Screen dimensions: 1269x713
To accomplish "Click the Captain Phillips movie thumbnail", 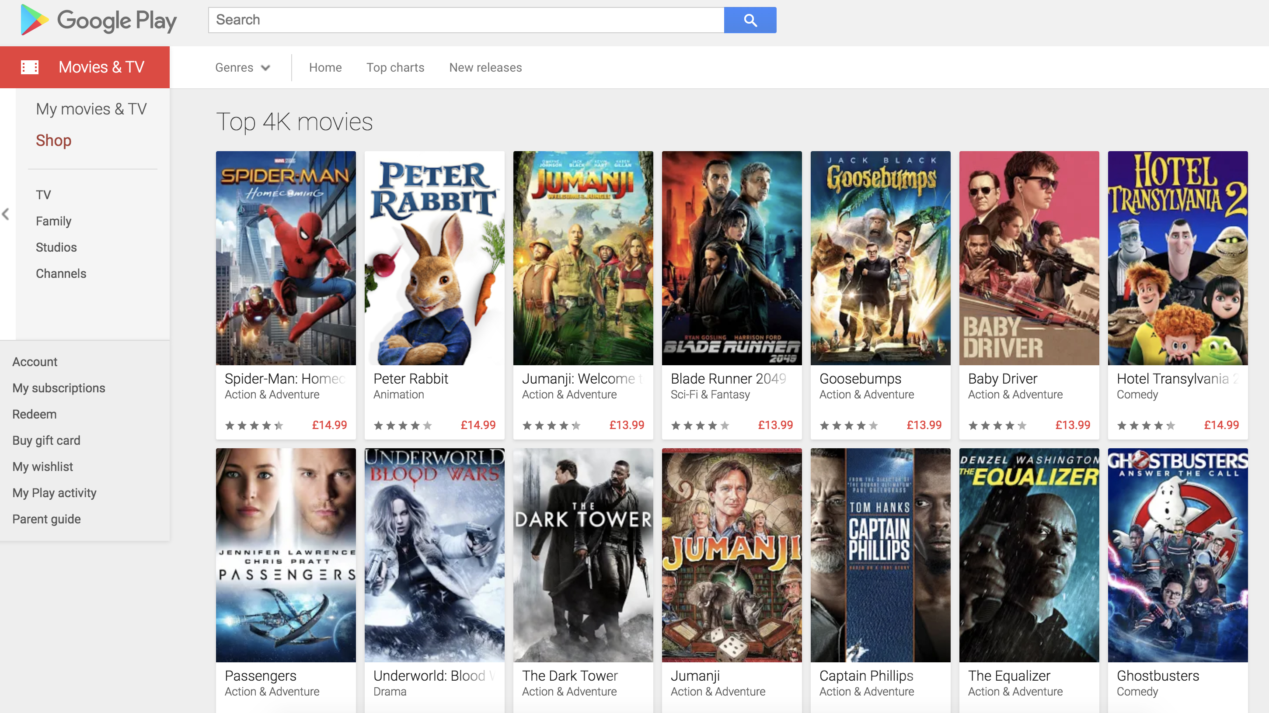I will [x=880, y=554].
